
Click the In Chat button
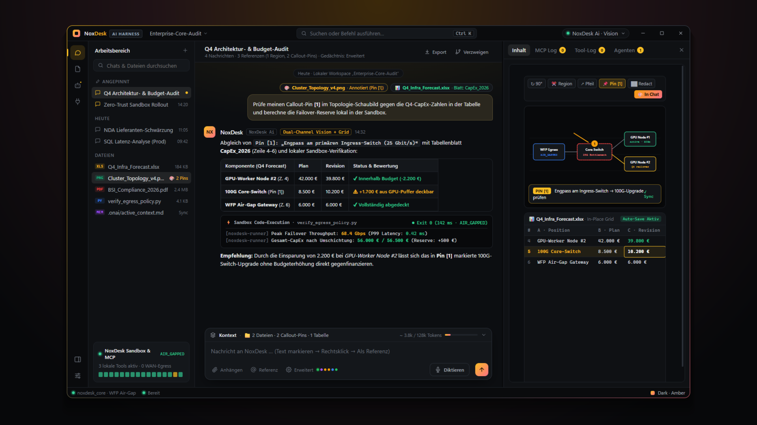648,94
